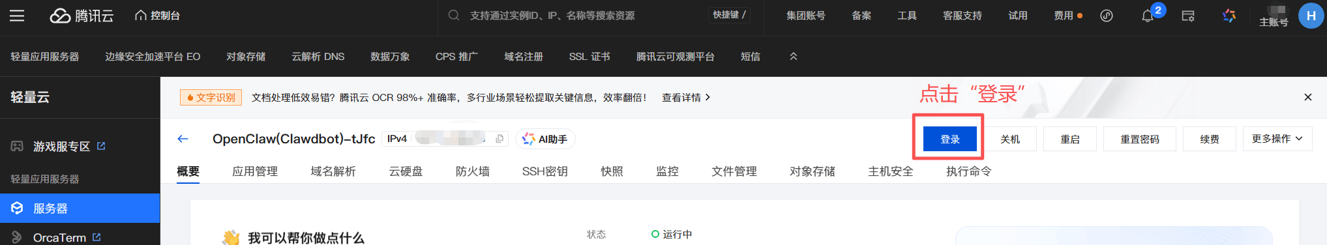Close the OCR promo banner
The image size is (1327, 245).
[x=1307, y=97]
